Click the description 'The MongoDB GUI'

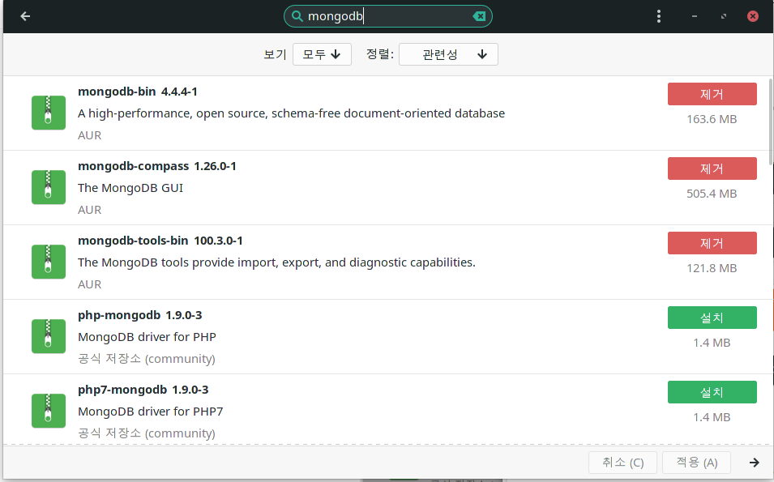[x=130, y=188]
